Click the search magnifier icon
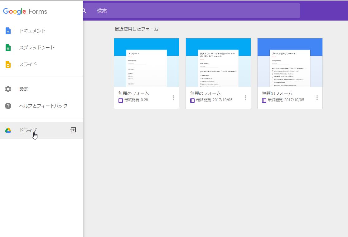 (x=84, y=10)
